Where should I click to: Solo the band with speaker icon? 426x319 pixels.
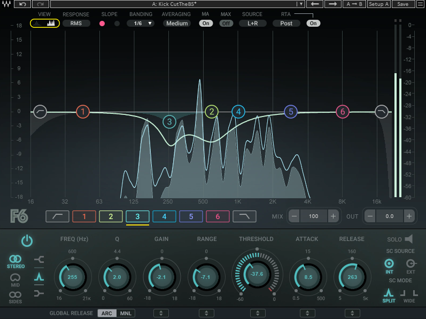coord(409,239)
